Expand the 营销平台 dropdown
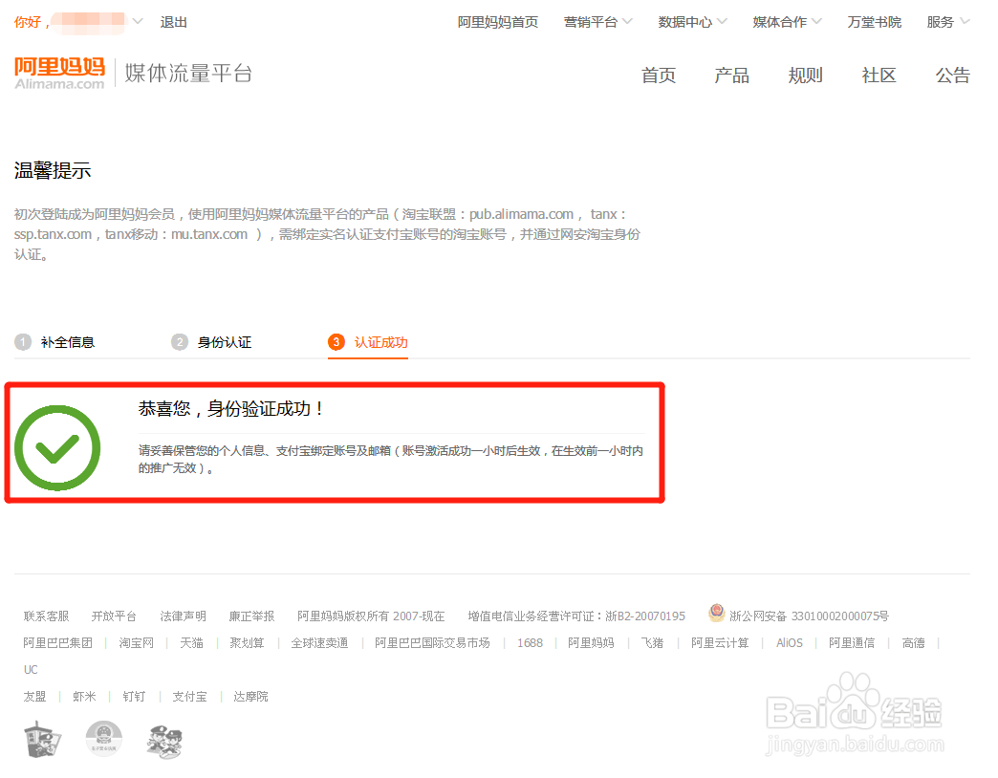Image resolution: width=998 pixels, height=778 pixels. point(627,22)
